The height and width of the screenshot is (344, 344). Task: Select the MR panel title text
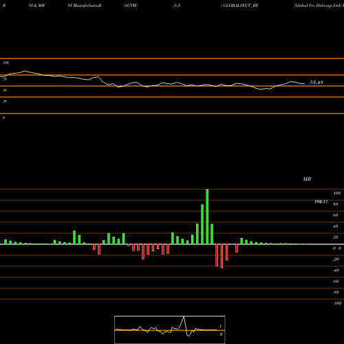click(x=307, y=179)
